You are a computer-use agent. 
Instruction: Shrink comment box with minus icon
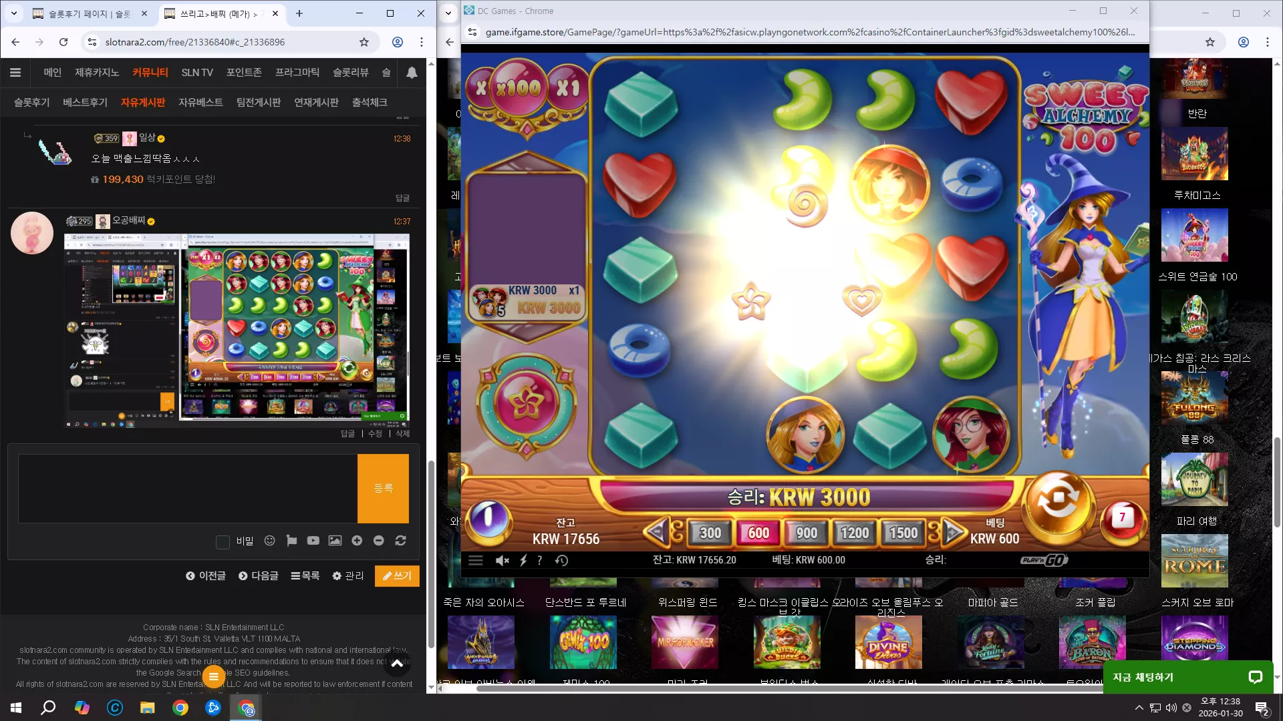click(x=379, y=541)
